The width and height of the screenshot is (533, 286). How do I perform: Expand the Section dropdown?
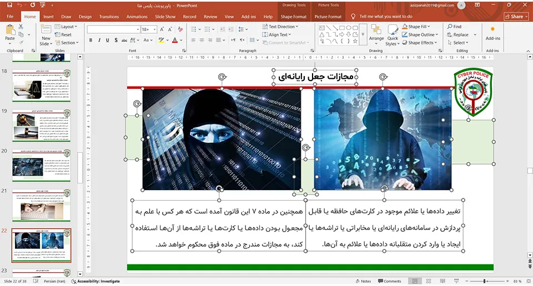coord(67,43)
